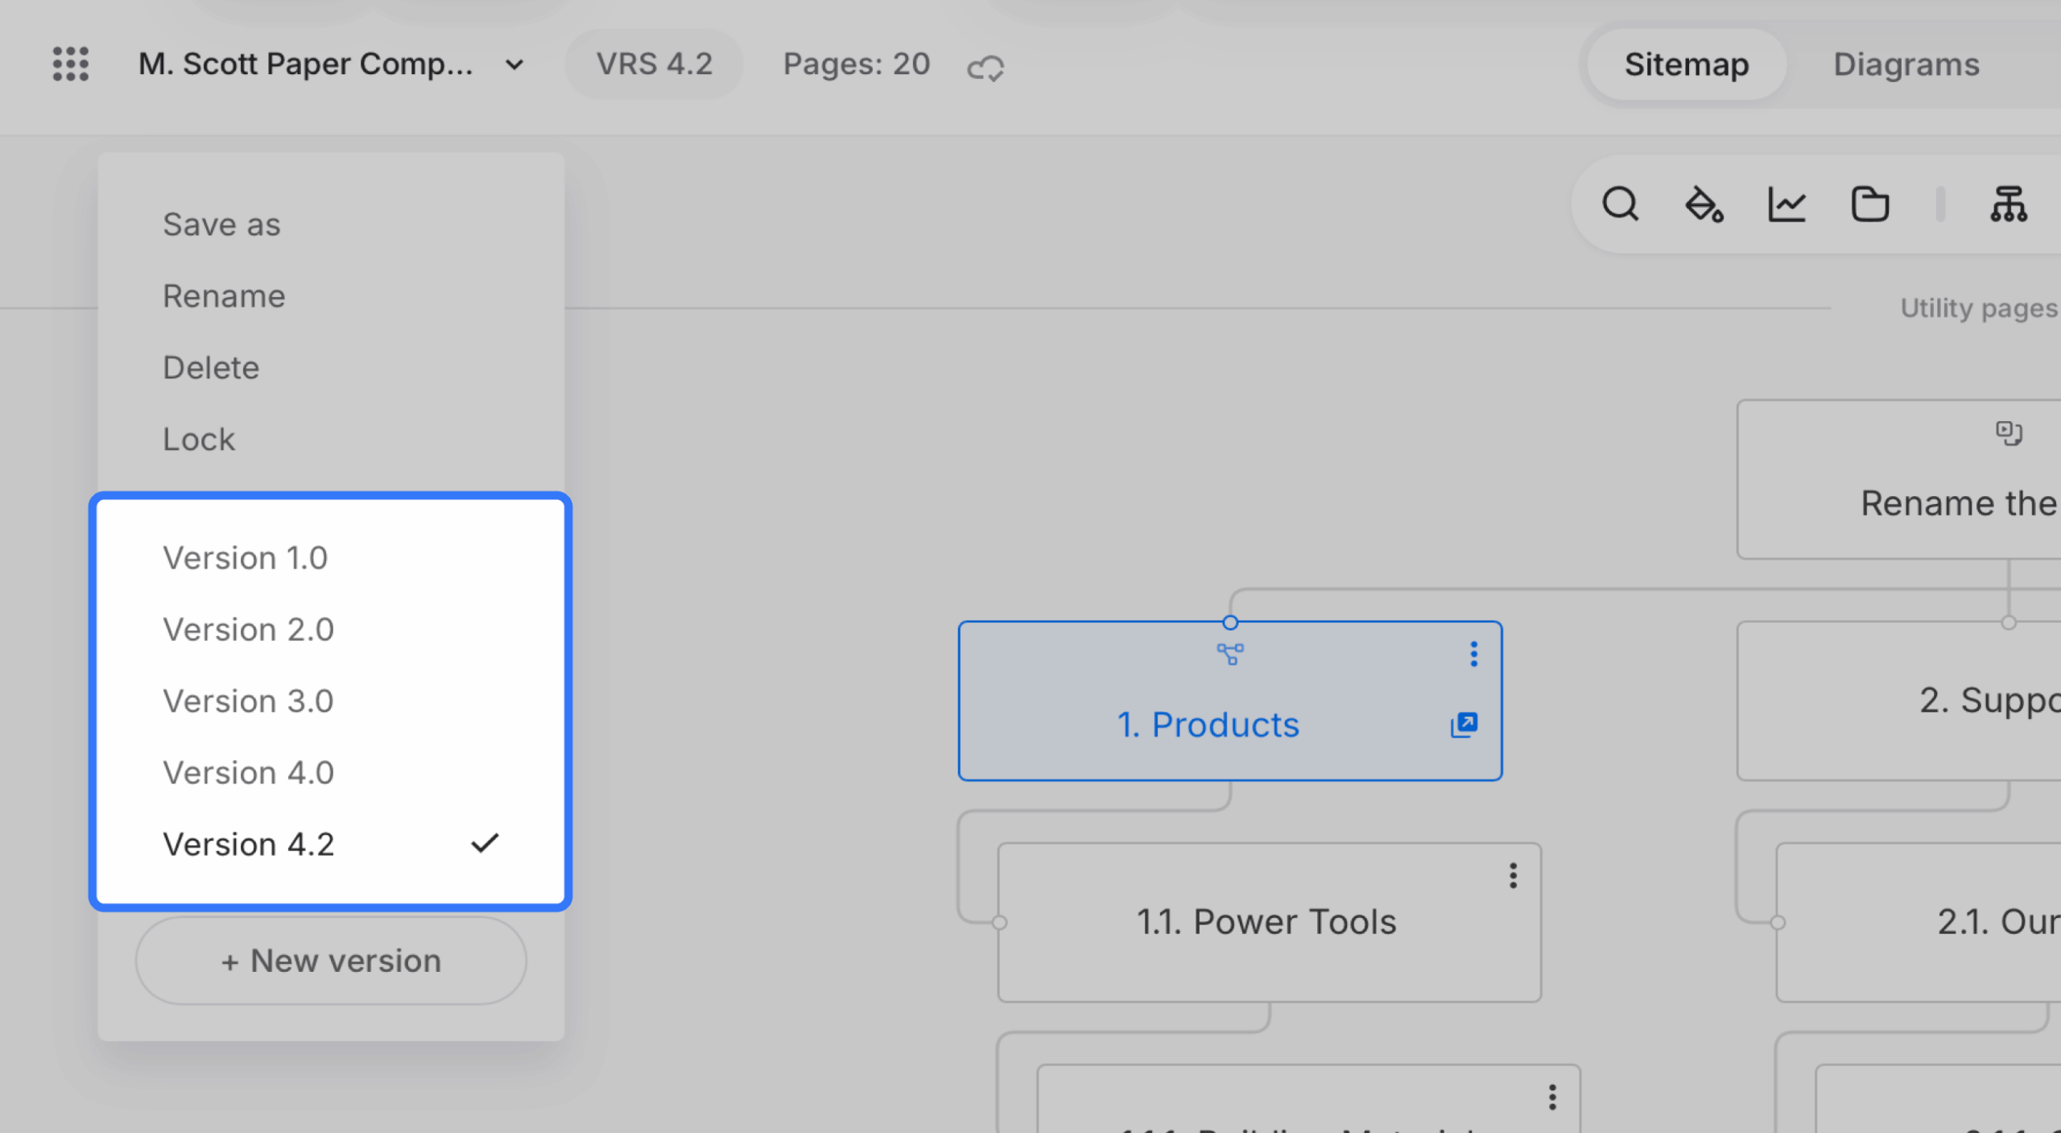Select the 2.1. Our page card
This screenshot has height=1133, width=2061.
click(1919, 922)
